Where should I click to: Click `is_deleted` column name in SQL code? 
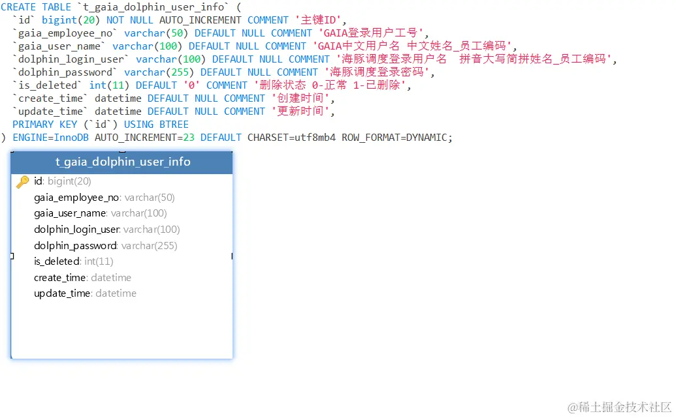coord(48,85)
